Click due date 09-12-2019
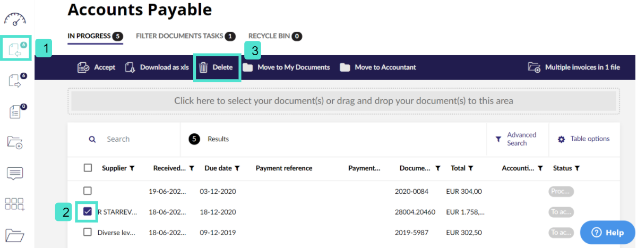Screen dimensions: 637x248 click(217, 232)
